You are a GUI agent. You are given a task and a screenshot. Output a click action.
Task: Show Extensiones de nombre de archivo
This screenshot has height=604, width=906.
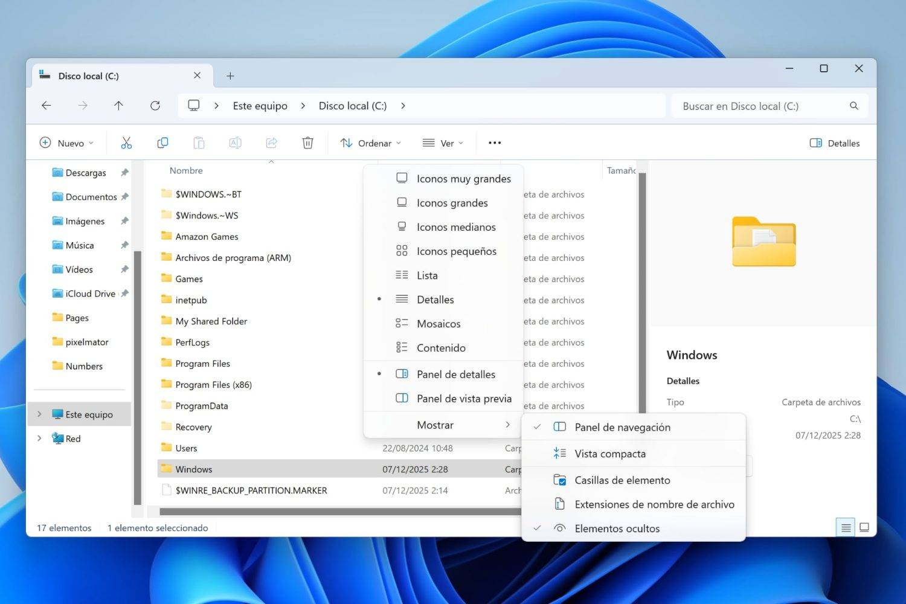pos(634,504)
